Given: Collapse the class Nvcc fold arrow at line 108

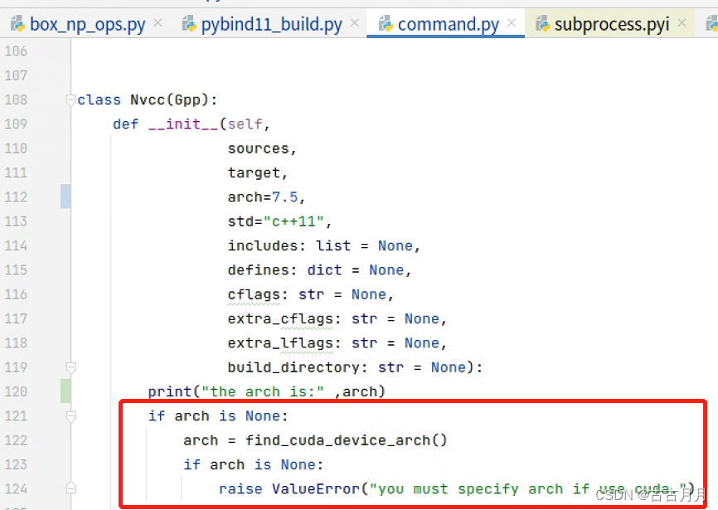Looking at the screenshot, I should click(x=70, y=99).
